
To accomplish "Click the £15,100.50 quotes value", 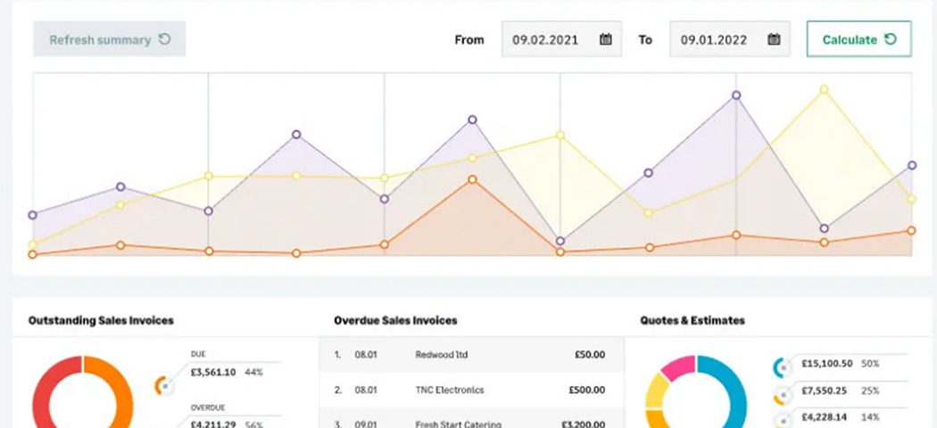I will 827,363.
